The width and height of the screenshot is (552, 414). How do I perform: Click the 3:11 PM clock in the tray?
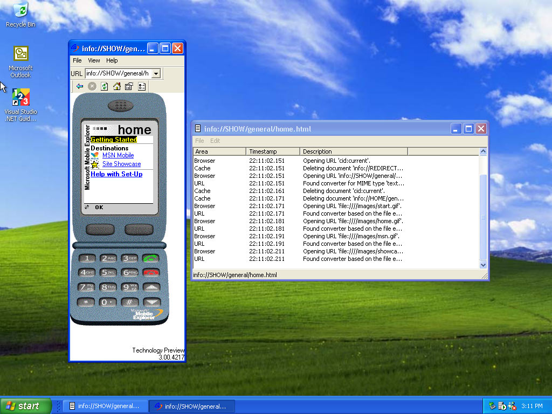532,406
